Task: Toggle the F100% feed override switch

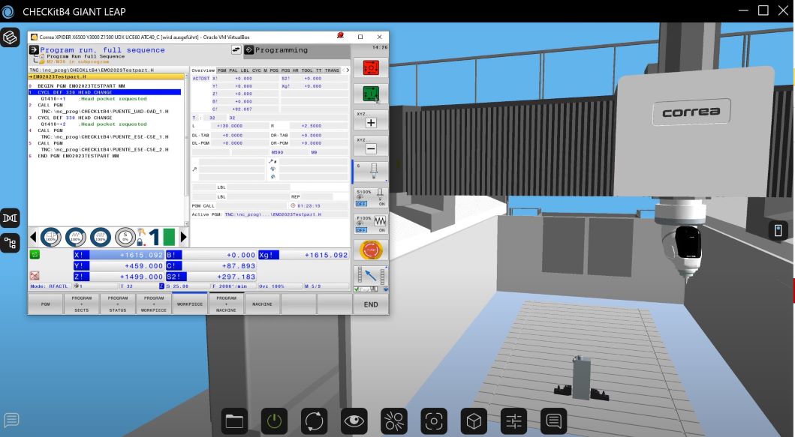Action: pyautogui.click(x=370, y=224)
